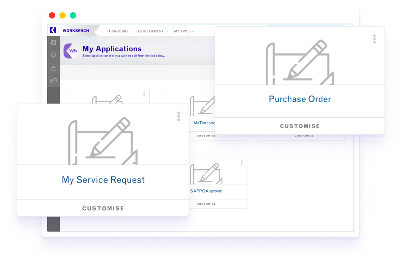Select the TOKN-DEMO menu item

[x=117, y=31]
